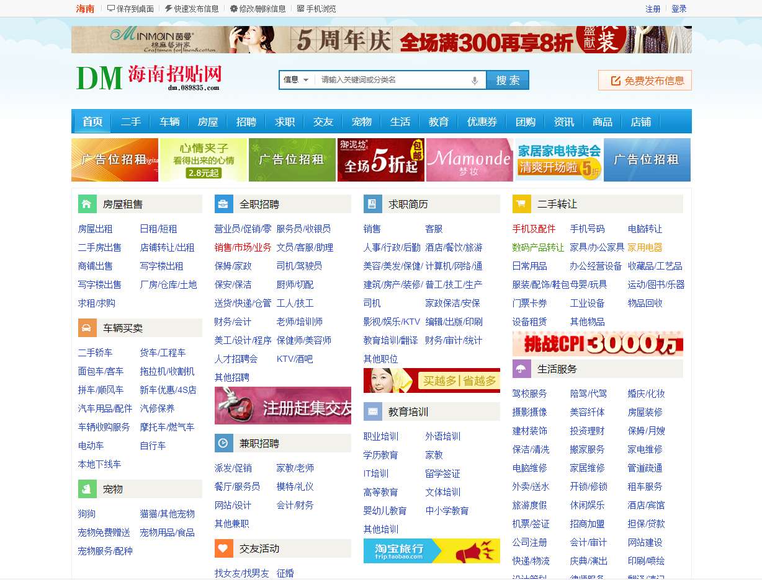Open the 优惠券 navigation tab

(482, 121)
